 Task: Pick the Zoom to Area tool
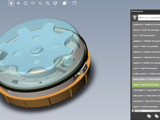tap(40, 3)
